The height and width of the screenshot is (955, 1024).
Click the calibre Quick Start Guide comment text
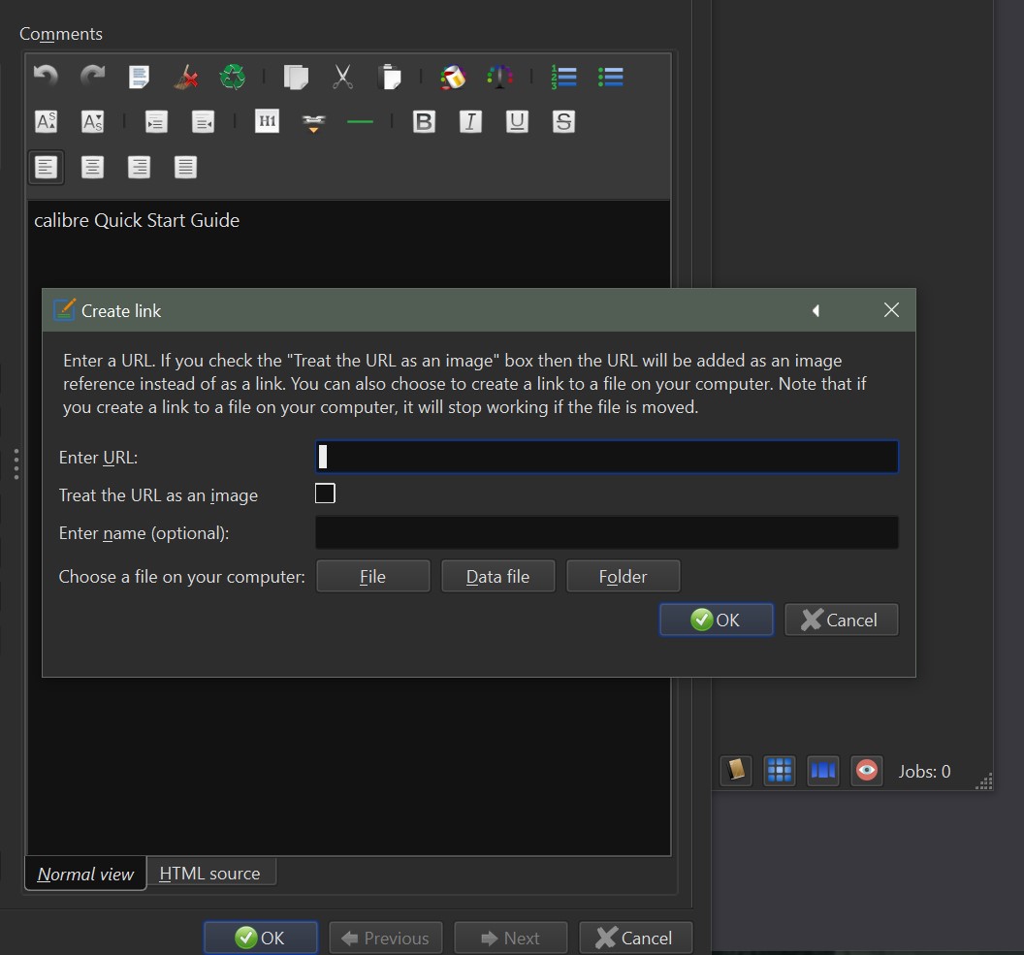click(137, 221)
